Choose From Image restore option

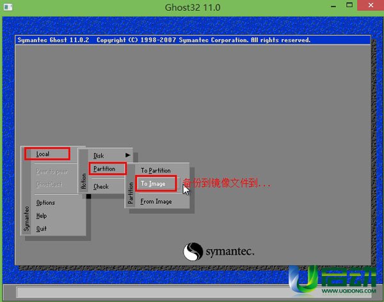[x=156, y=202]
